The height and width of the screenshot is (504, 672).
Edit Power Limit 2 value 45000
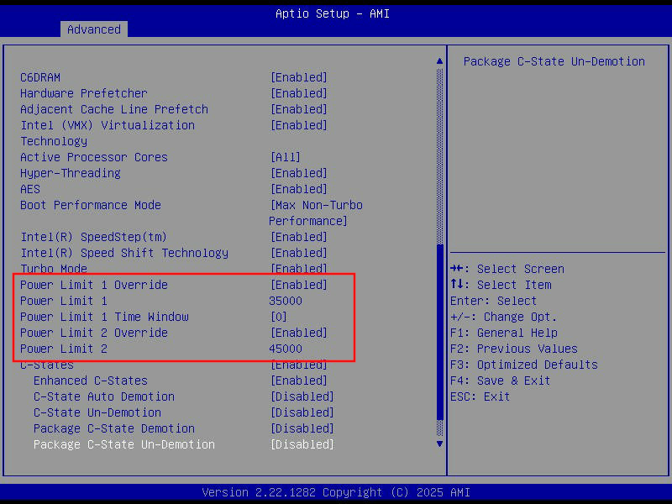pyautogui.click(x=286, y=349)
